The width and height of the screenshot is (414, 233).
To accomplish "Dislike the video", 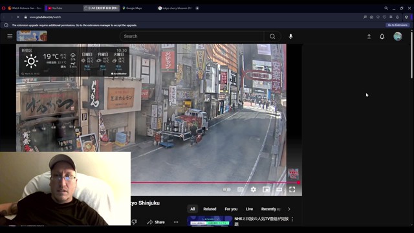I will click(135, 222).
